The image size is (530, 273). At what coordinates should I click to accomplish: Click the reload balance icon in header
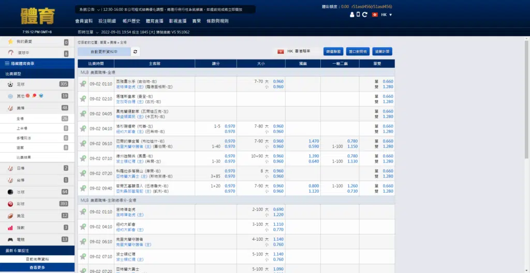[364, 15]
